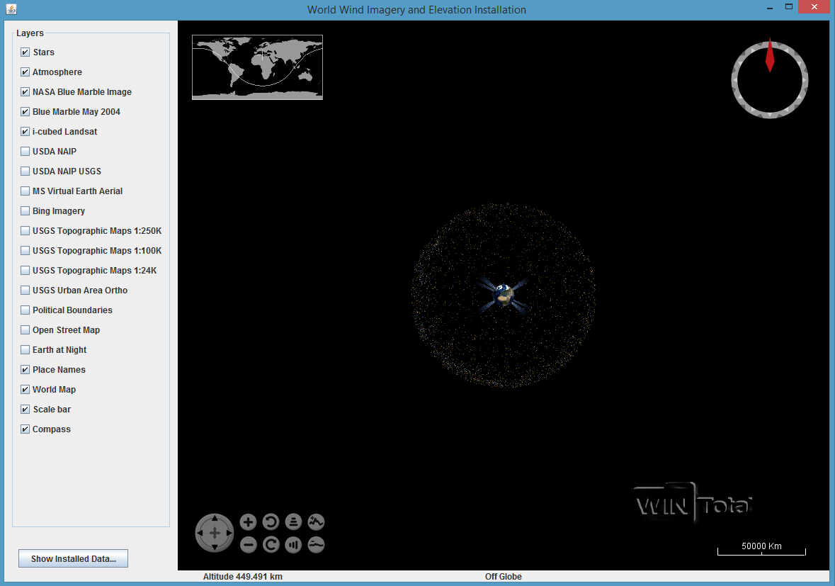Viewport: 835px width, 586px height.
Task: Click the red compass needle
Action: 770,55
